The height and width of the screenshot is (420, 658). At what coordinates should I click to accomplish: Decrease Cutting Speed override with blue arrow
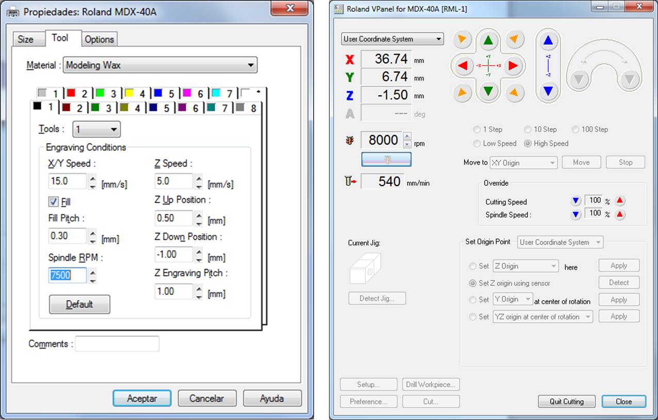pos(576,201)
